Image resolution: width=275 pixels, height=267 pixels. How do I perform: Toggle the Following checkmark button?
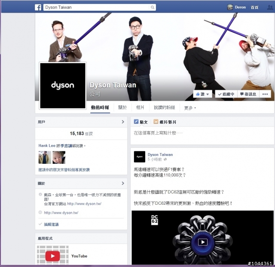[226, 94]
